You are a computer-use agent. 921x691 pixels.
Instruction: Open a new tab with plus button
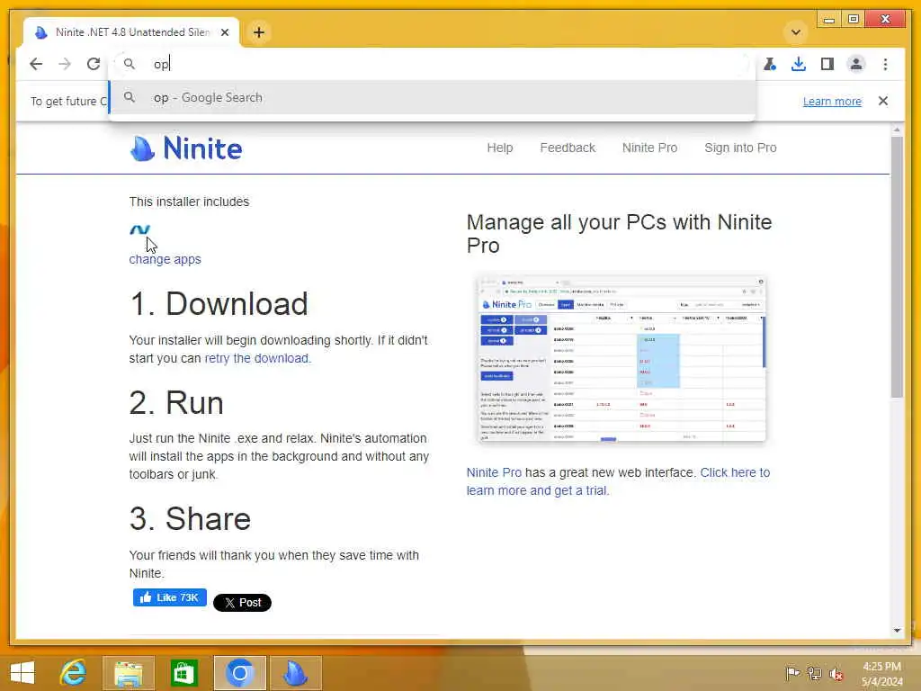(259, 32)
